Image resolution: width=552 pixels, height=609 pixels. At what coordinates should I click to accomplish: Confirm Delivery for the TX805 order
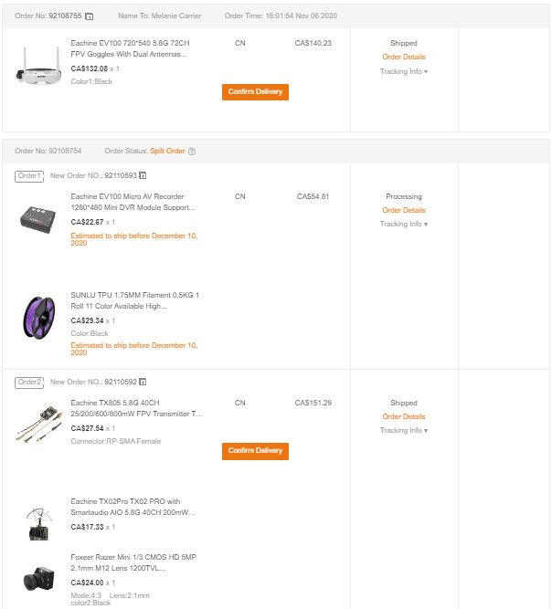(255, 451)
